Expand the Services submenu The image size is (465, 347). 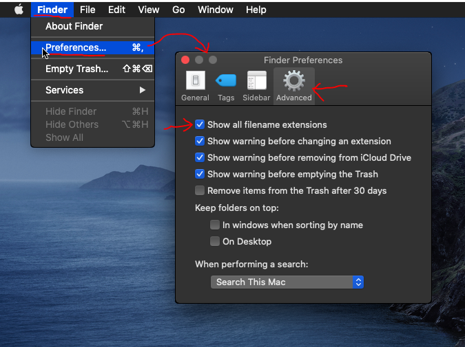tap(93, 90)
